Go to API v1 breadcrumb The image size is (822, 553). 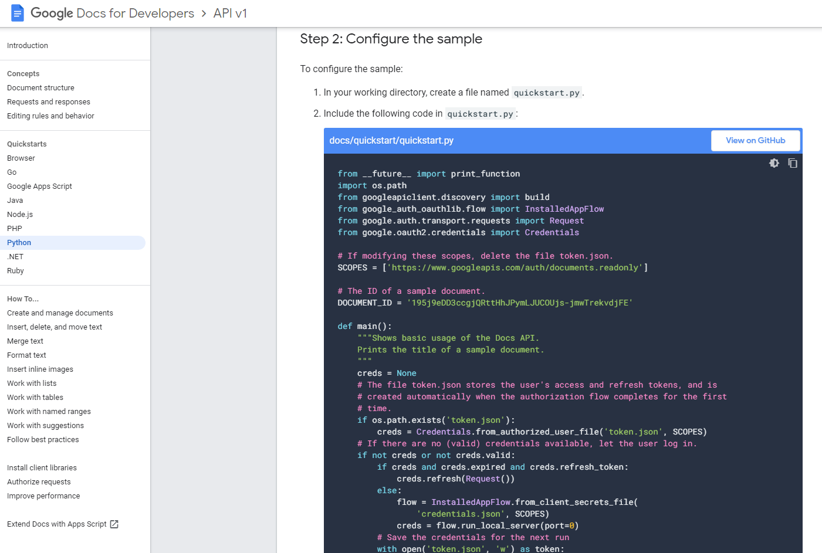(230, 13)
